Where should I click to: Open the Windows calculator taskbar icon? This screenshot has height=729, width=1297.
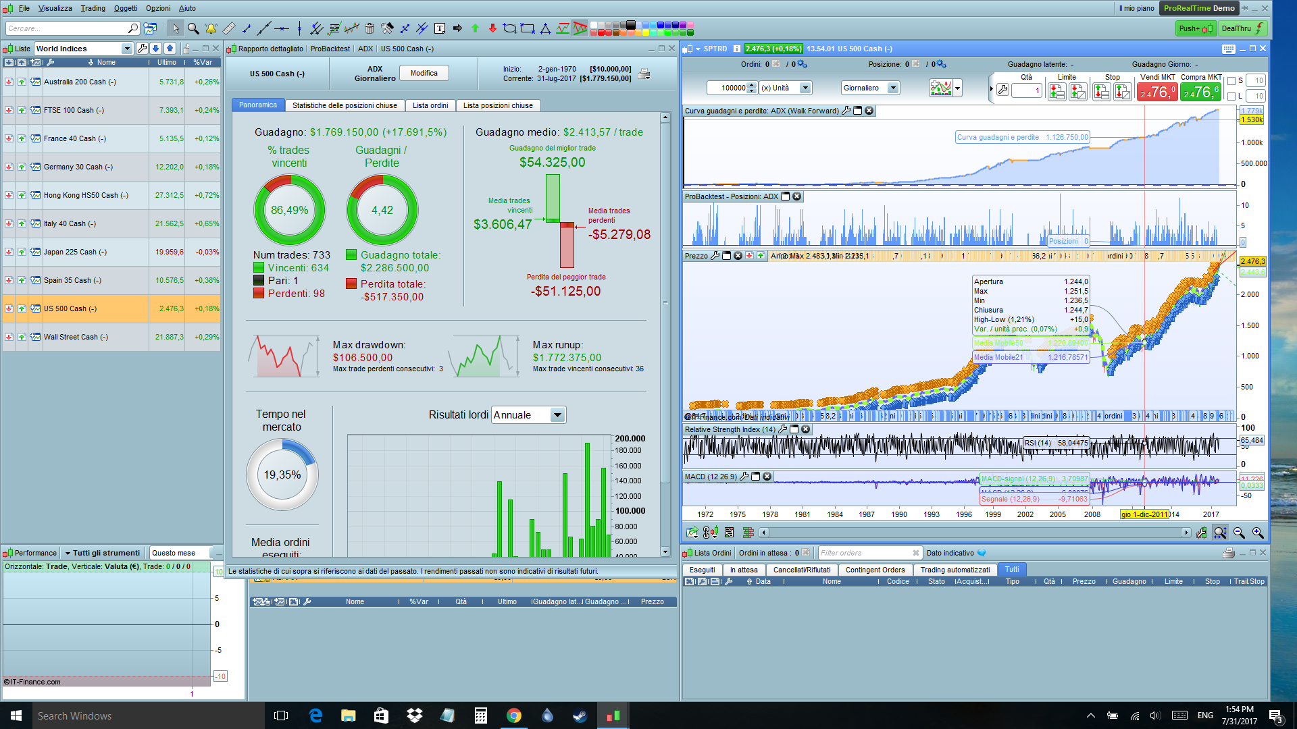pyautogui.click(x=481, y=715)
